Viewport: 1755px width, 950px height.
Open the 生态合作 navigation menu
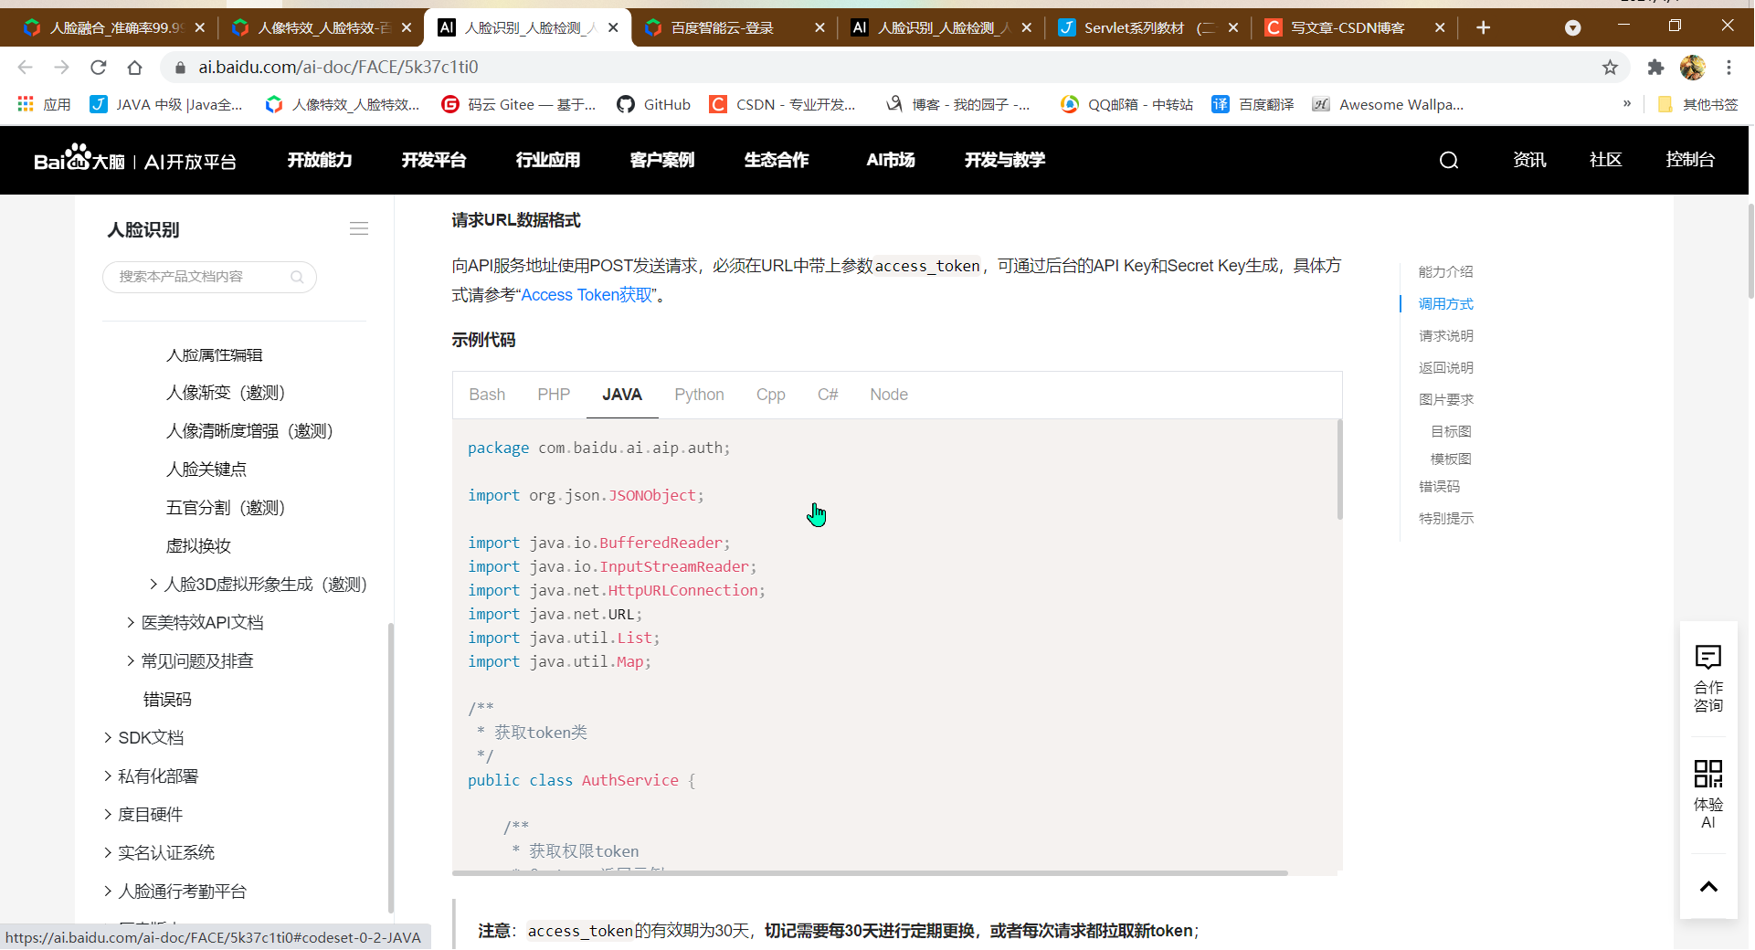coord(777,160)
